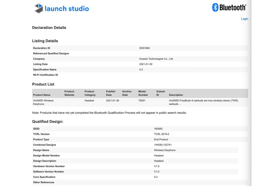Select the Headset category cell in Product List
The height and width of the screenshot is (186, 280).
coord(89,100)
